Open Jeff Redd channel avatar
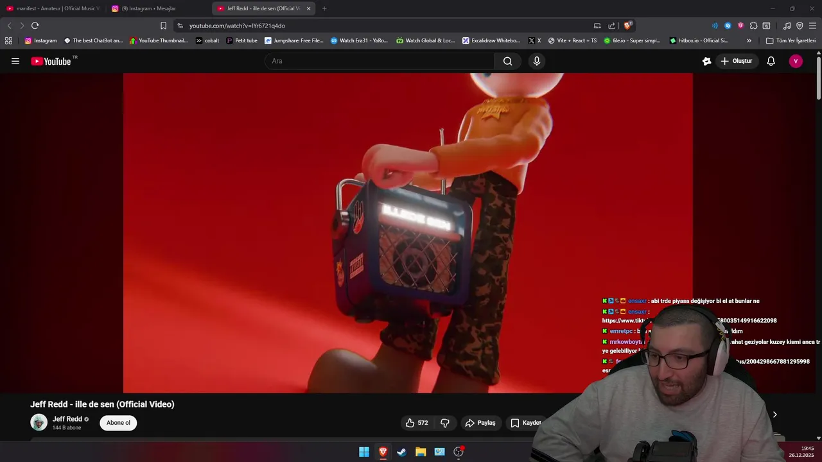 pyautogui.click(x=39, y=422)
